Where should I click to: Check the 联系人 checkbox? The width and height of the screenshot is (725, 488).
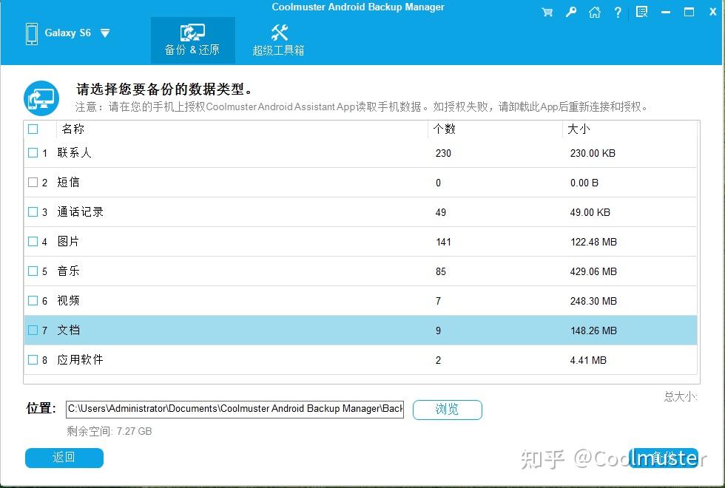[33, 152]
